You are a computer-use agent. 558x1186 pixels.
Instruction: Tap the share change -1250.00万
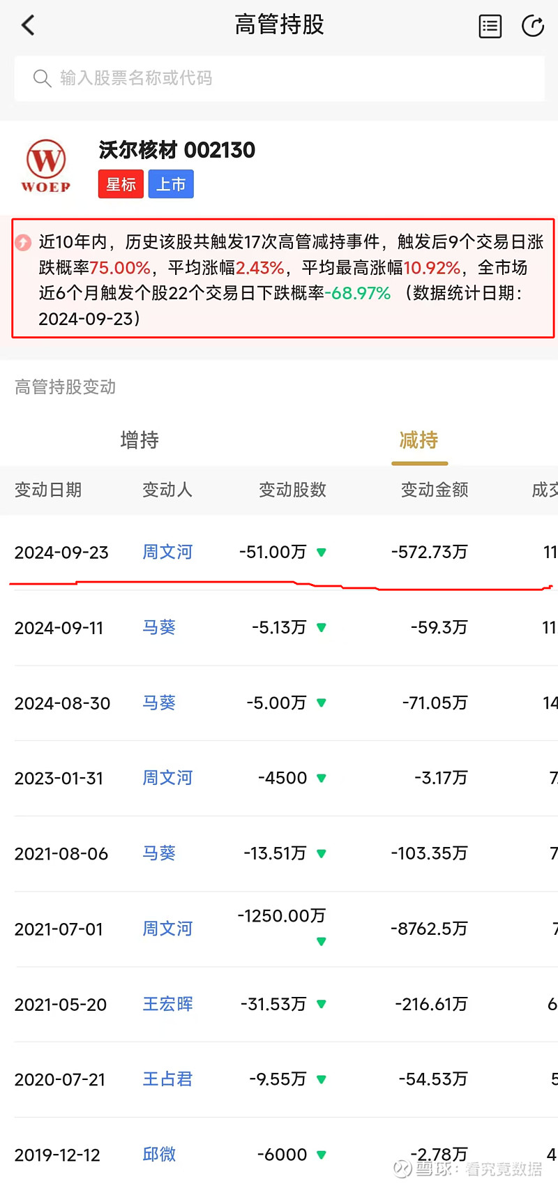[x=282, y=916]
